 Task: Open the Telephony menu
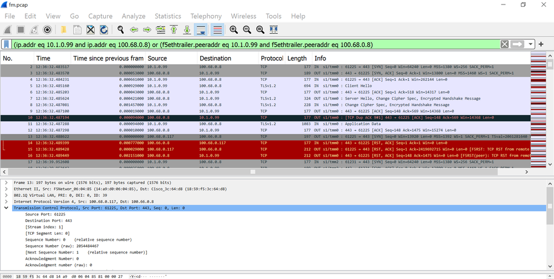[206, 16]
